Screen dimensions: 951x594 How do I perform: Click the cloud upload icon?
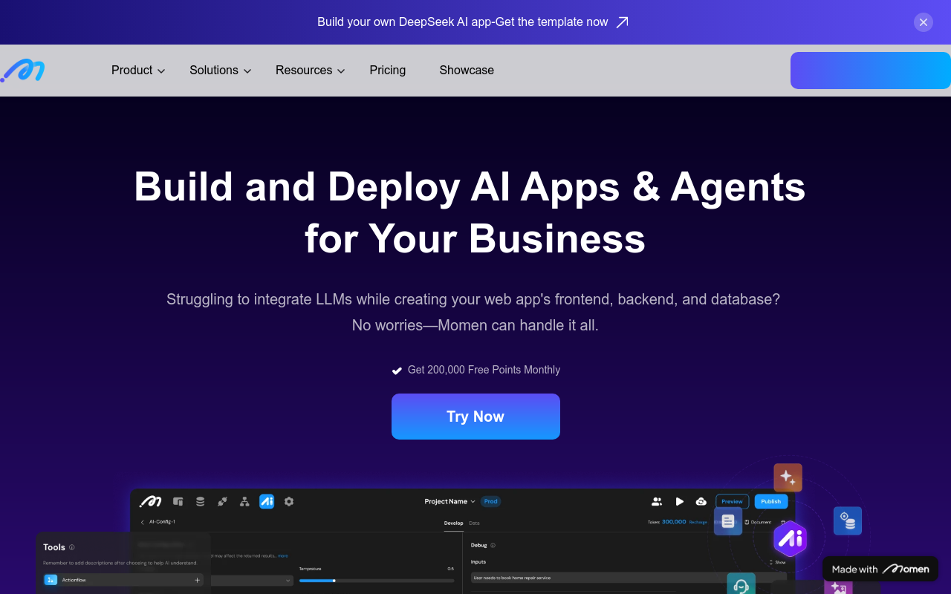pos(701,501)
